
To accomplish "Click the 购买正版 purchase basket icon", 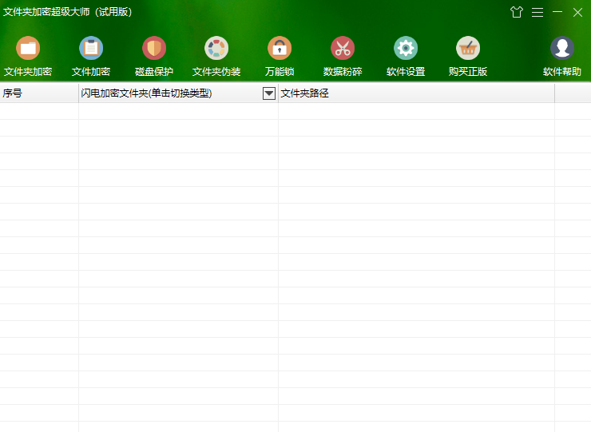I will [x=468, y=50].
